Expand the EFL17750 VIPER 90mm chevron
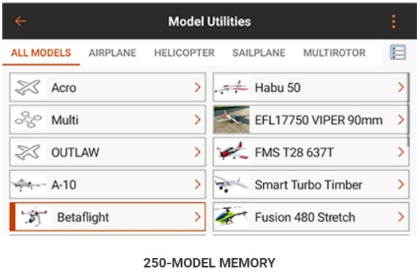Viewport: 420px width, 272px height. pos(401,120)
